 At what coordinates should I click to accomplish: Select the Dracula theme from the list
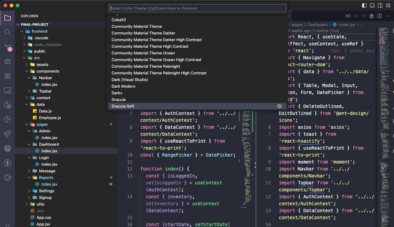pyautogui.click(x=119, y=99)
